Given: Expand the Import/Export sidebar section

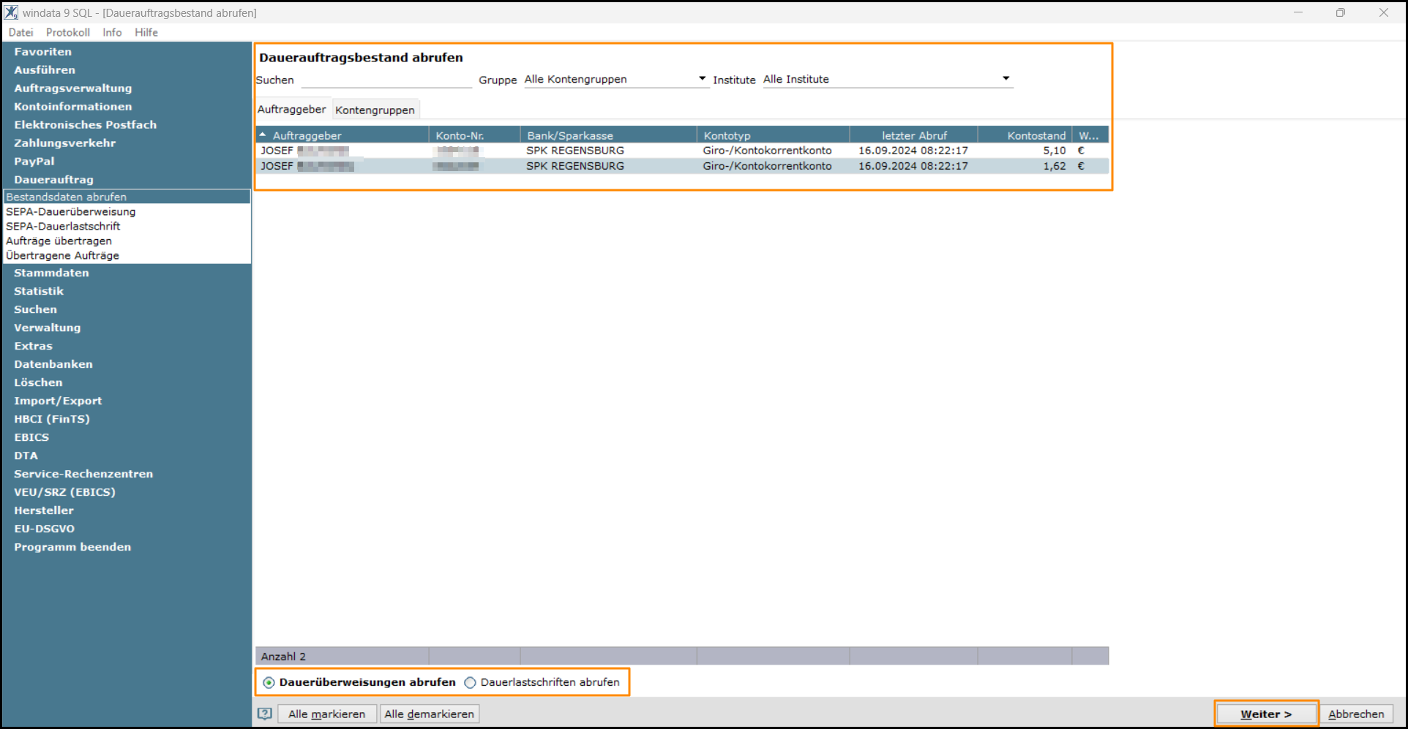Looking at the screenshot, I should (x=58, y=401).
